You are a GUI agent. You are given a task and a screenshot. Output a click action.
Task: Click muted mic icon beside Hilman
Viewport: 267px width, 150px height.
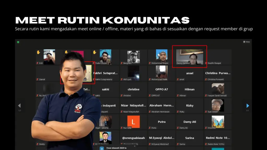(178, 96)
